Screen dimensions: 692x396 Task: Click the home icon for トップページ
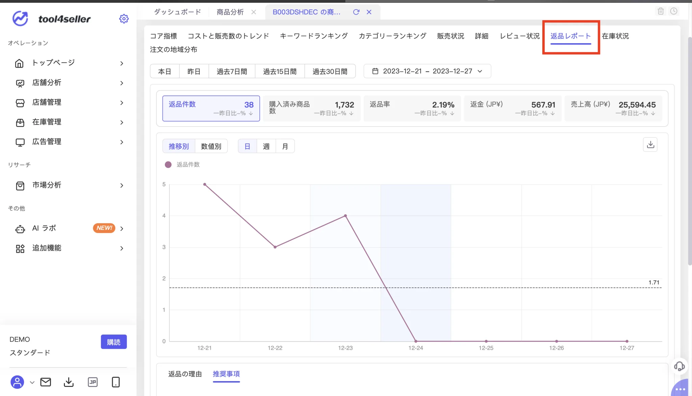(x=20, y=63)
